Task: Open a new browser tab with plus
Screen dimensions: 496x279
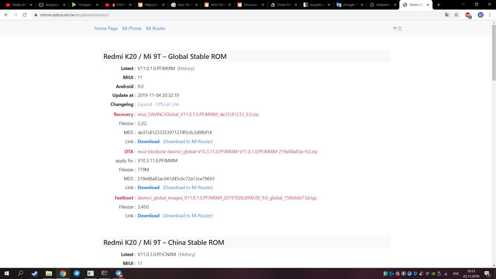Action: [x=439, y=5]
